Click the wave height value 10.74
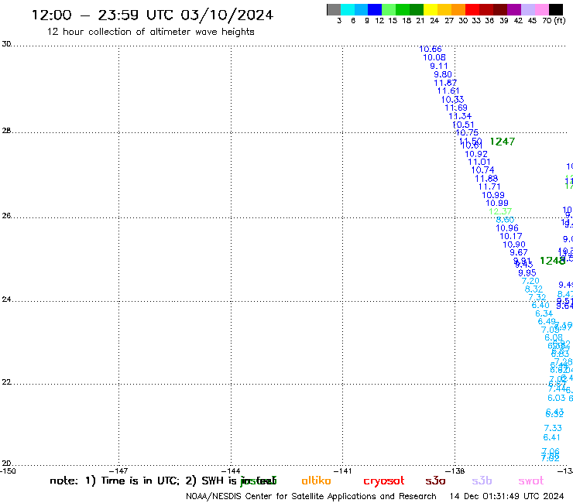The width and height of the screenshot is (573, 503). [x=482, y=169]
